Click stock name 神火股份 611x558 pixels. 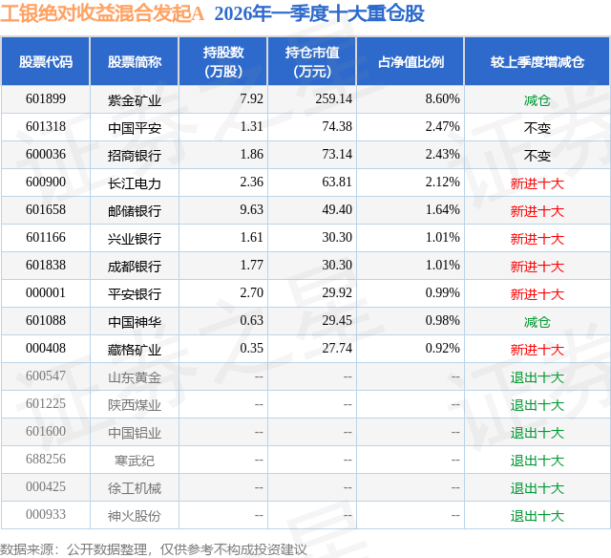click(x=135, y=516)
